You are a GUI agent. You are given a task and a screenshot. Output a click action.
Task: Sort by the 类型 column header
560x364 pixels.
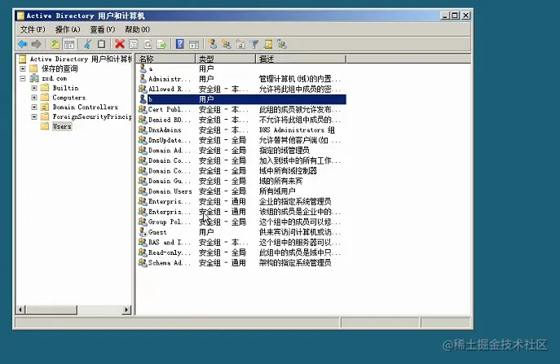click(x=226, y=59)
